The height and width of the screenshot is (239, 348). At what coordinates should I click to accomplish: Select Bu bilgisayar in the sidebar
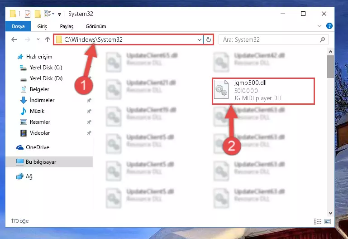point(49,162)
